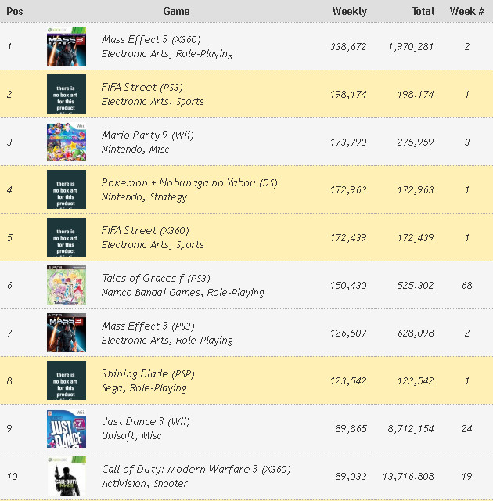Click the Weekly column header
Screen dimensions: 493x501
[x=349, y=11]
